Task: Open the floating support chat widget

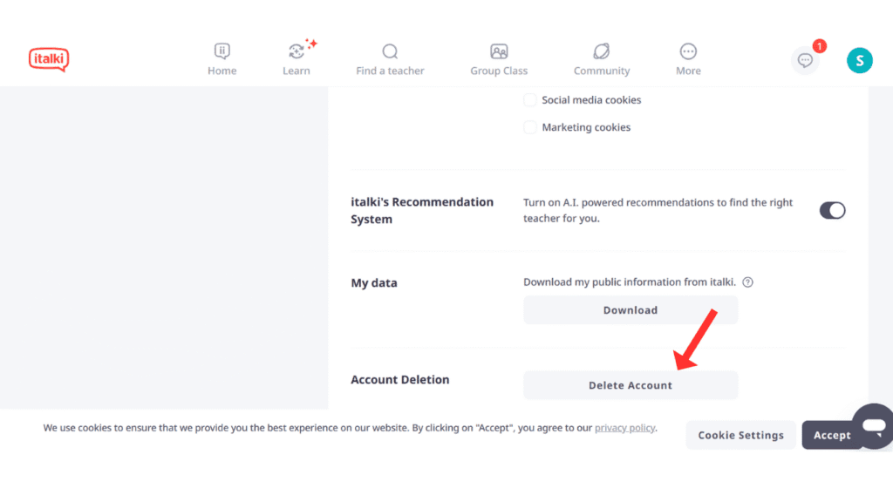Action: (872, 426)
